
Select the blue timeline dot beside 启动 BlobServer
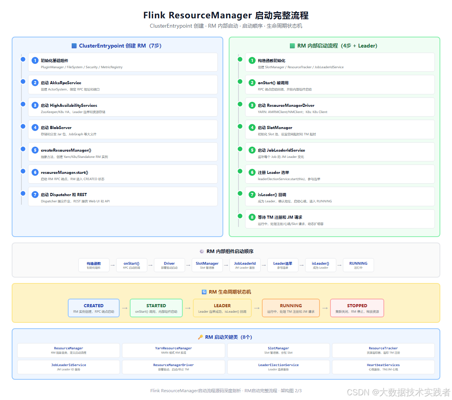point(23,126)
